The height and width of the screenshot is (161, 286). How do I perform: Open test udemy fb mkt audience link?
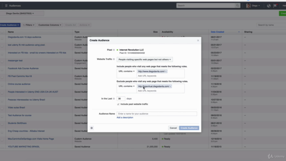click(x=26, y=45)
